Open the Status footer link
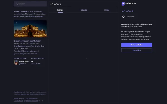 coord(32,92)
